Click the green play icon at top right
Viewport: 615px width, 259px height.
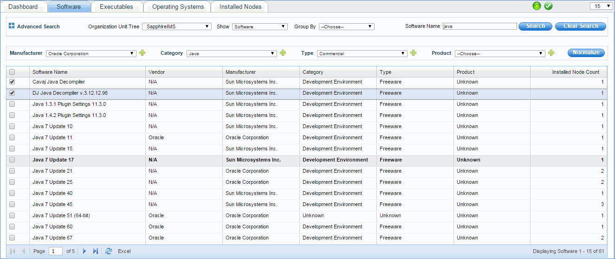pos(537,6)
